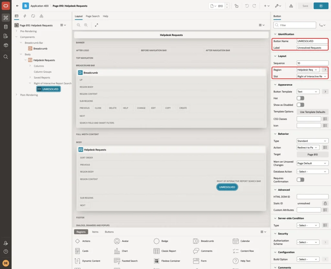The image size is (331, 269).
Task: Open the server-side condition Type dropdown
Action: pos(308,225)
